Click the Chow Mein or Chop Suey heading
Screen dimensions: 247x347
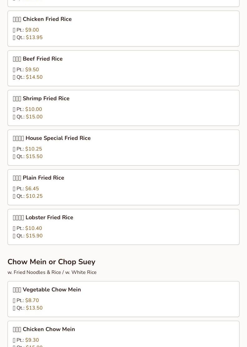[x=51, y=262]
